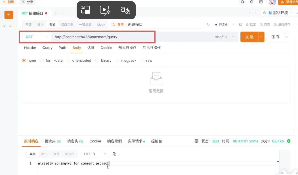Select the 原生 raw response view

pyautogui.click(x=44, y=154)
